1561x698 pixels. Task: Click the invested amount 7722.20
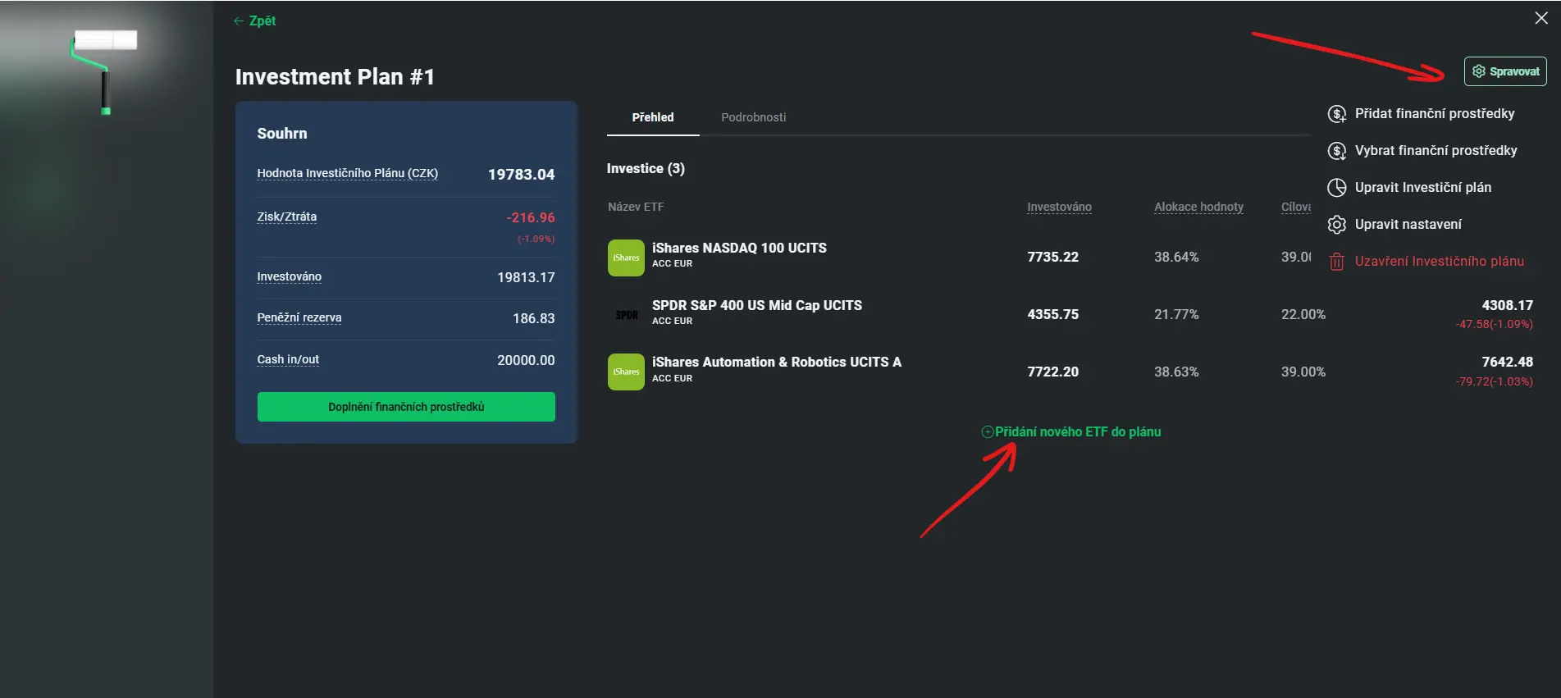[x=1052, y=372]
